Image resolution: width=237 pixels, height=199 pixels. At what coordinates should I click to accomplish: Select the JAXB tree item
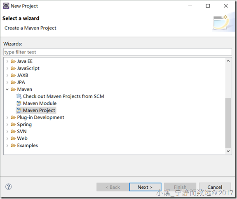point(23,75)
